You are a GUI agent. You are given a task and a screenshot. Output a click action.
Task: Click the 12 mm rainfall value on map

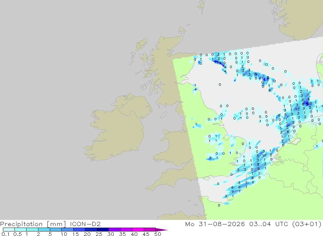click(298, 109)
